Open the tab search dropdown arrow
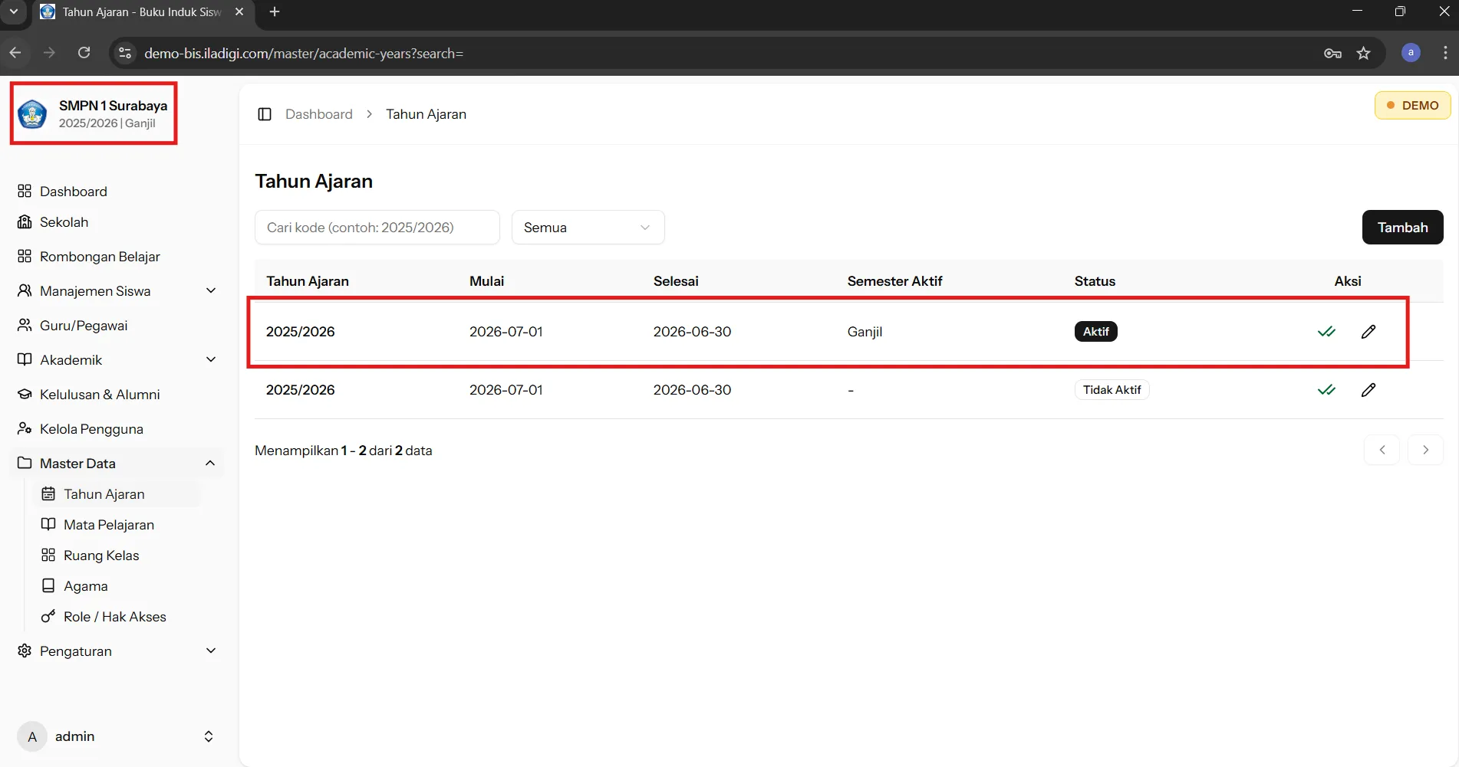 point(13,11)
